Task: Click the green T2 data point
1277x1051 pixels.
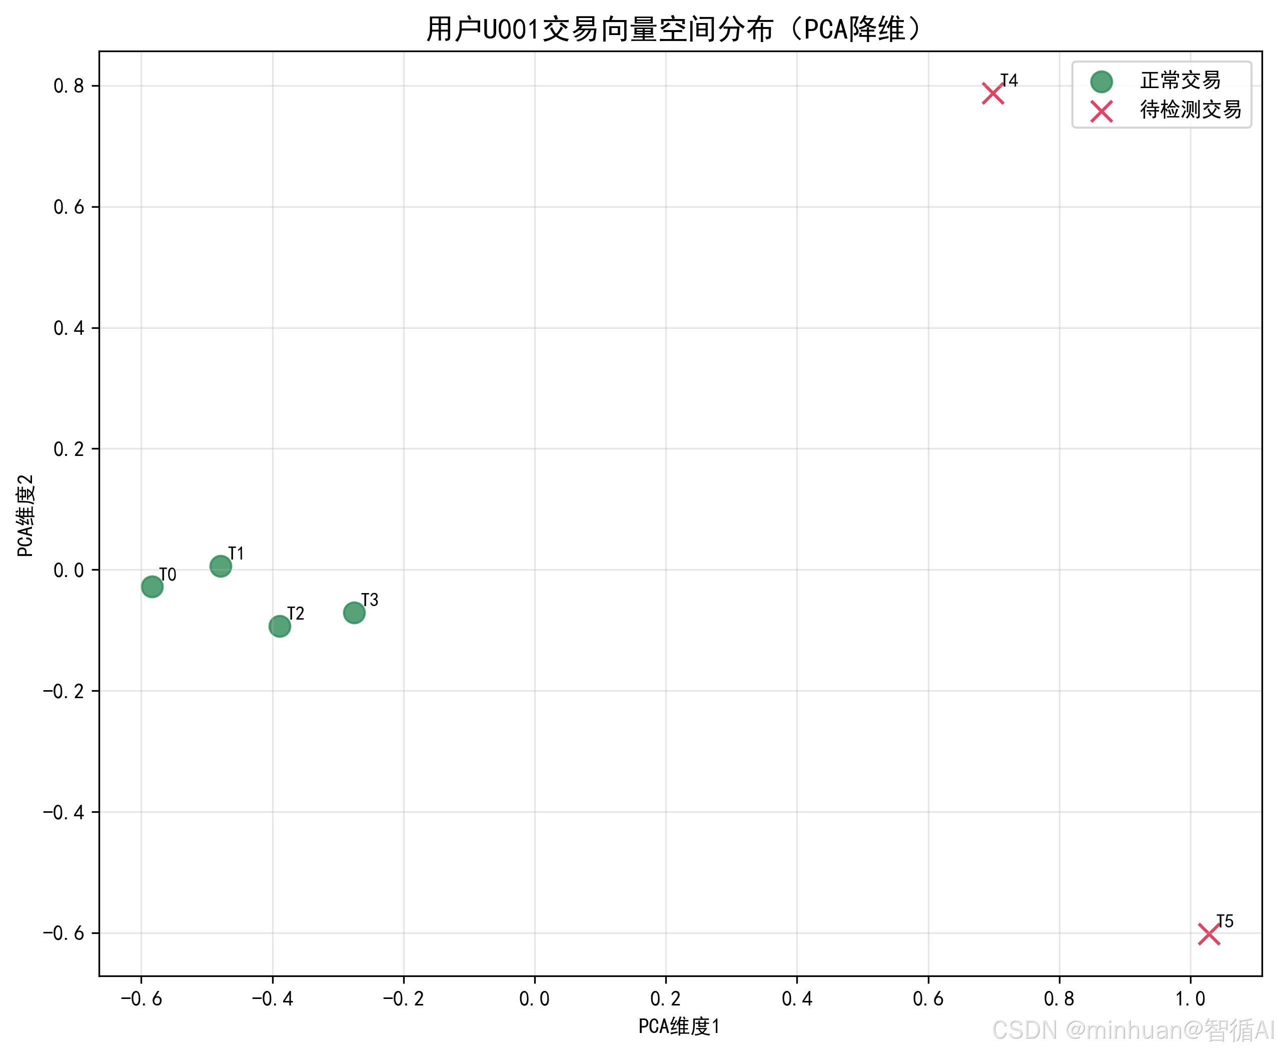Action: (279, 626)
